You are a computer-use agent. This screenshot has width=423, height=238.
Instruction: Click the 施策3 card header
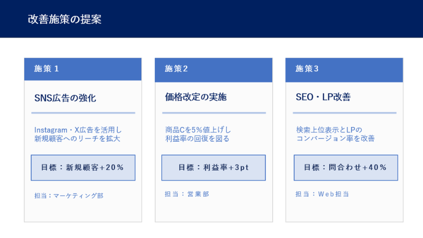click(344, 70)
